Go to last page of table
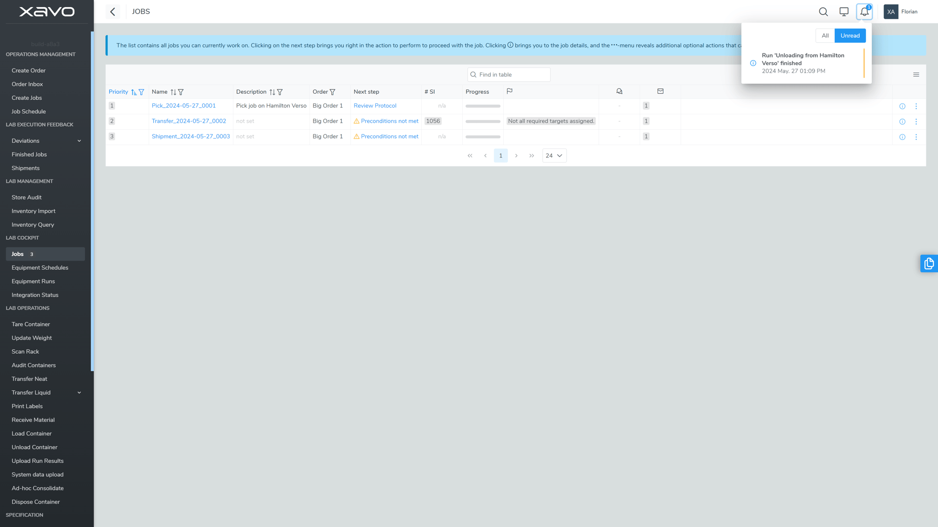Screen dimensions: 938x527 (532, 156)
